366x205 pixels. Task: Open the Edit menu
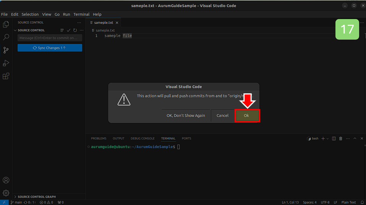coord(15,14)
